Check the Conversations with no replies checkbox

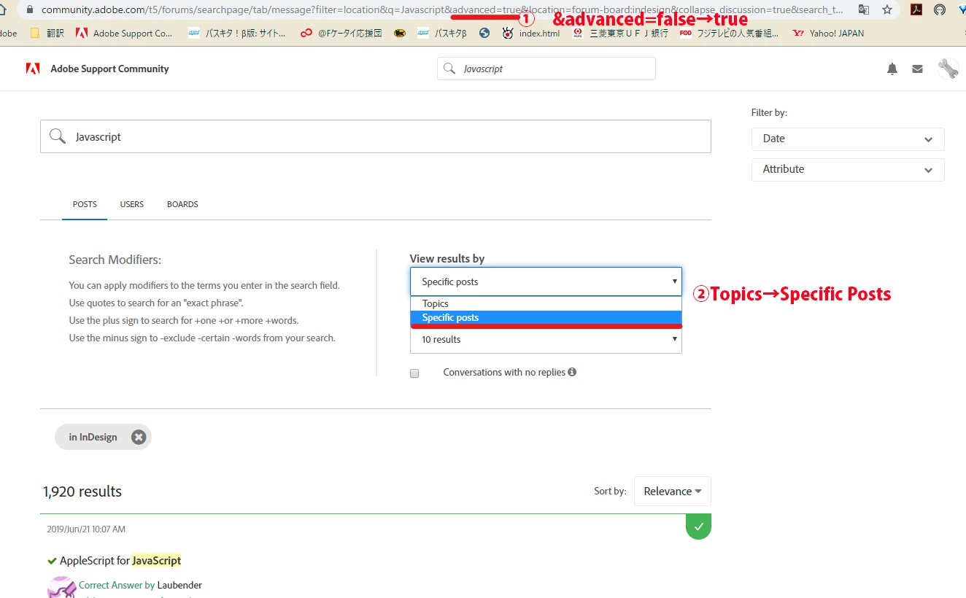point(414,373)
